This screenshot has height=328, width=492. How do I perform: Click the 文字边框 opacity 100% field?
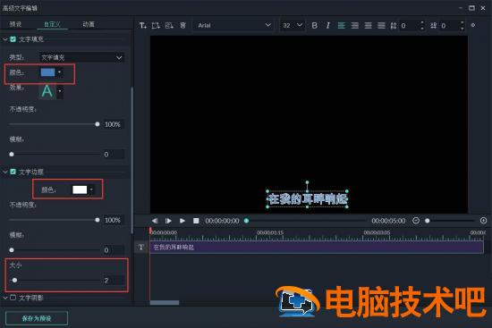[x=114, y=220]
